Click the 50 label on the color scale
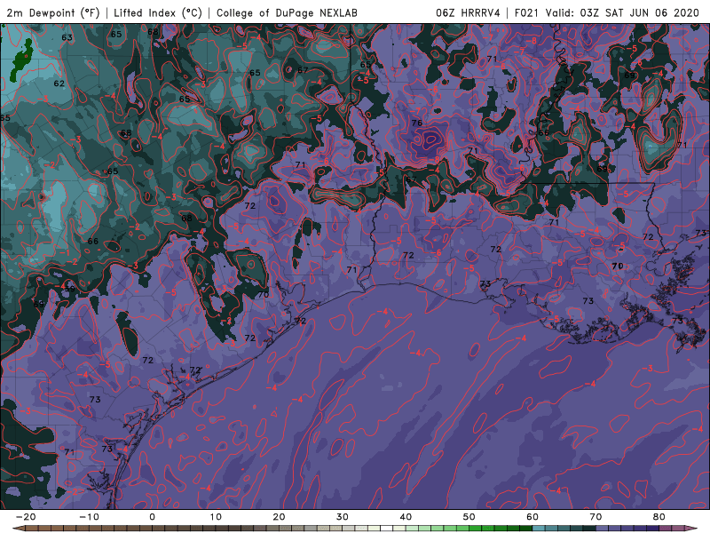Image resolution: width=710 pixels, height=533 pixels. (x=469, y=517)
